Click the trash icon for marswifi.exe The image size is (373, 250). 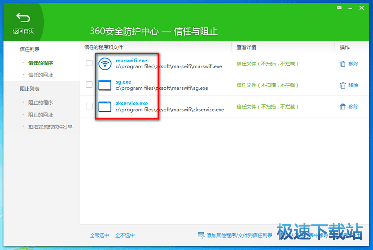coord(343,64)
